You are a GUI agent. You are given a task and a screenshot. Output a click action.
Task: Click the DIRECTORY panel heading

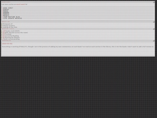tap(6, 2)
